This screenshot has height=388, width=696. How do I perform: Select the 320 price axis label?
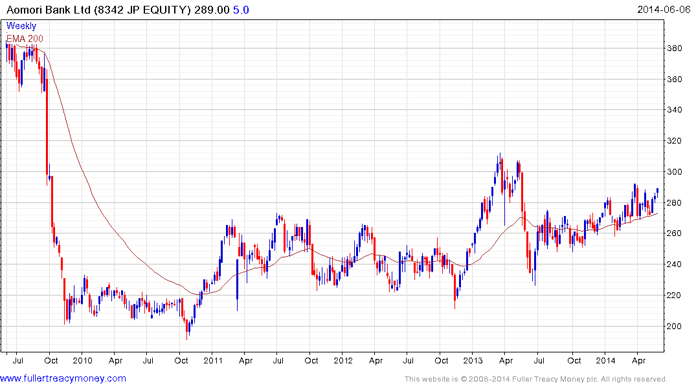(675, 140)
